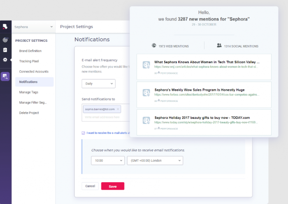Click web icon of Holiday 2017 article
Viewport: 288px width, 204px height.
146,120
